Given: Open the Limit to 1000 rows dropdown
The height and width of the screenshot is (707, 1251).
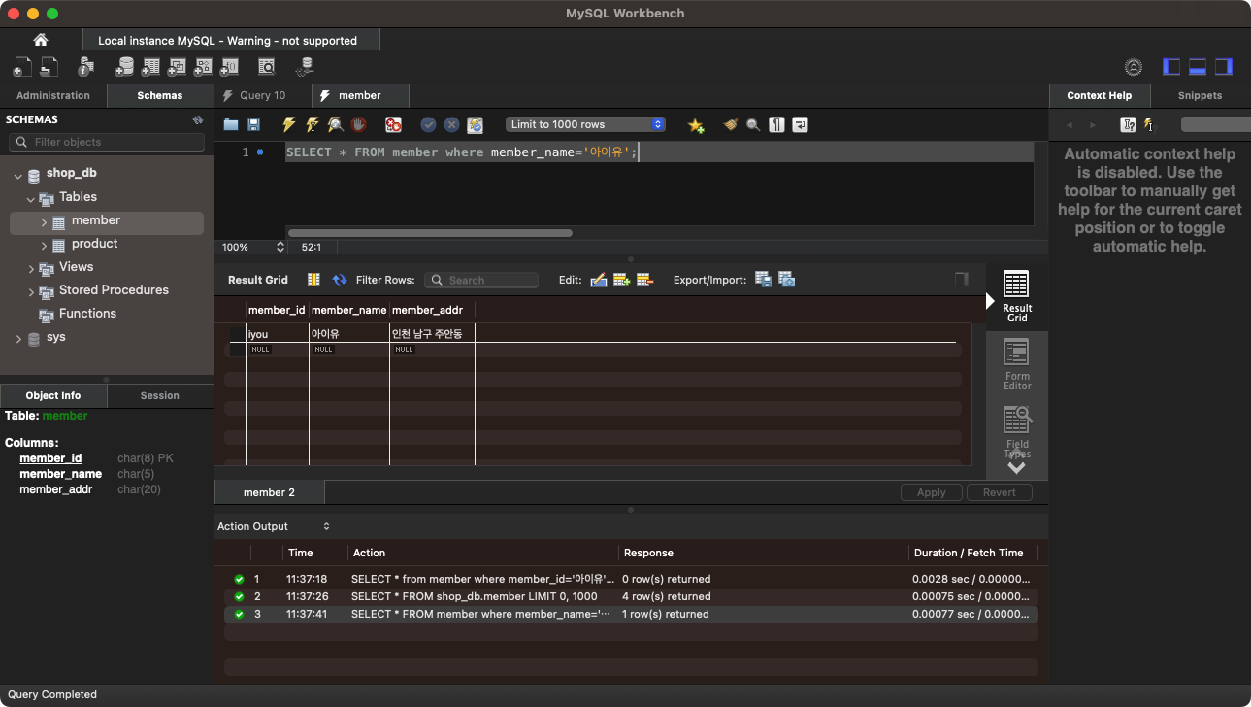Looking at the screenshot, I should tap(585, 124).
